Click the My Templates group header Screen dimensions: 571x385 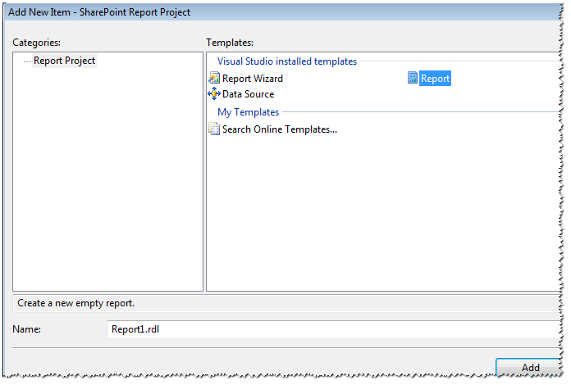(x=248, y=112)
